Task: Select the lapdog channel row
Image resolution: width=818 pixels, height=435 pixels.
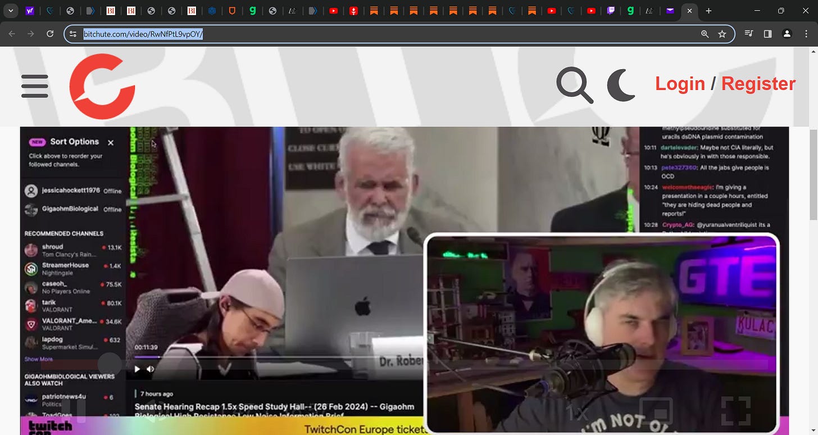Action: (73, 343)
